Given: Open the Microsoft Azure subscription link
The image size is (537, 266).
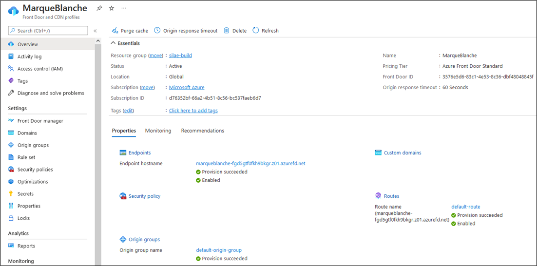Looking at the screenshot, I should pyautogui.click(x=187, y=87).
